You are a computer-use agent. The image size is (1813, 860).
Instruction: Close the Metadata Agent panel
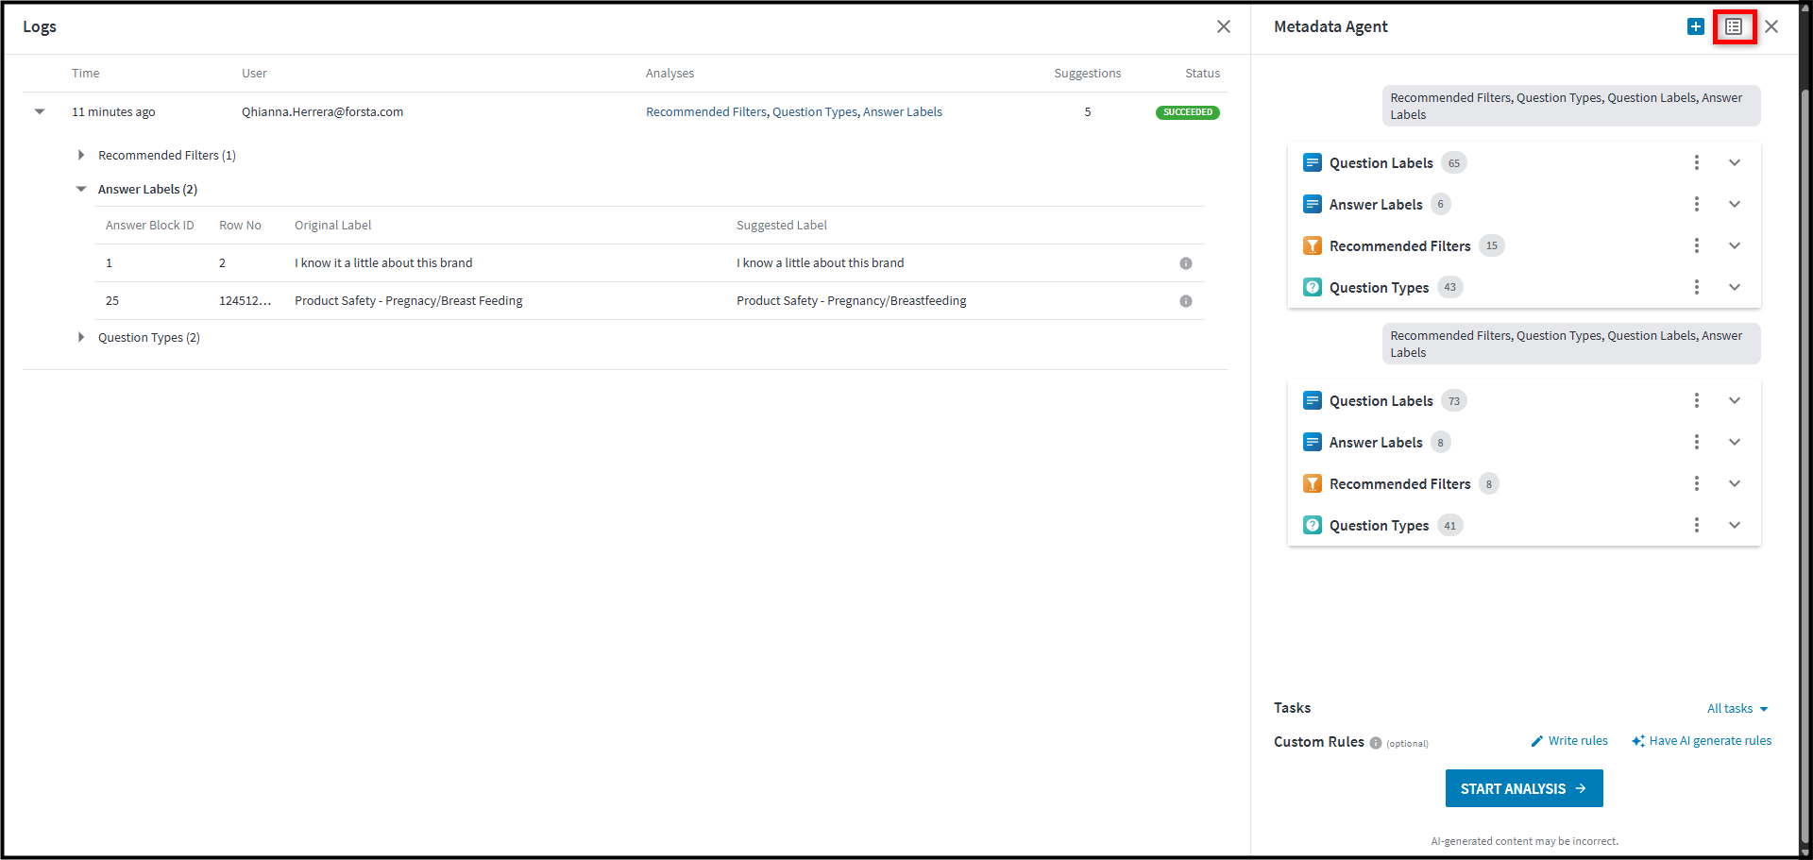click(x=1771, y=26)
